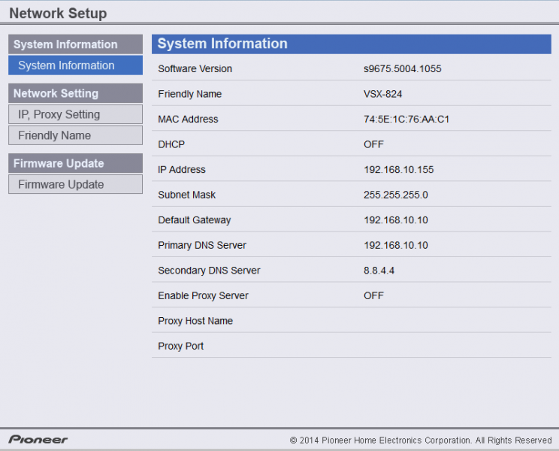This screenshot has width=559, height=451.
Task: Open the Friendly Name sidebar button
Action: (x=75, y=135)
